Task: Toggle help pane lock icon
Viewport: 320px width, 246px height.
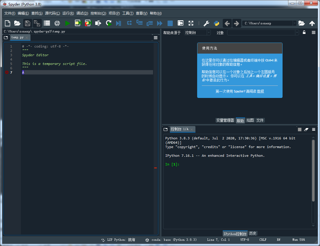Action: (304, 32)
